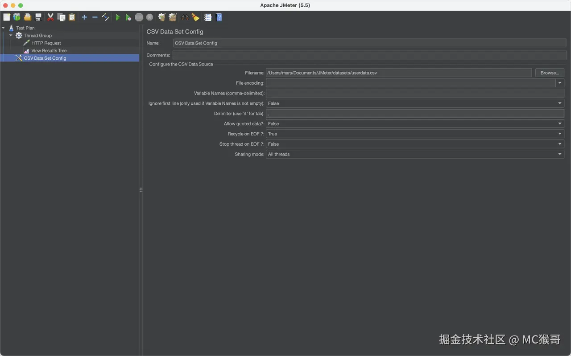Click the Clear All icon
This screenshot has height=356, width=571.
[173, 17]
